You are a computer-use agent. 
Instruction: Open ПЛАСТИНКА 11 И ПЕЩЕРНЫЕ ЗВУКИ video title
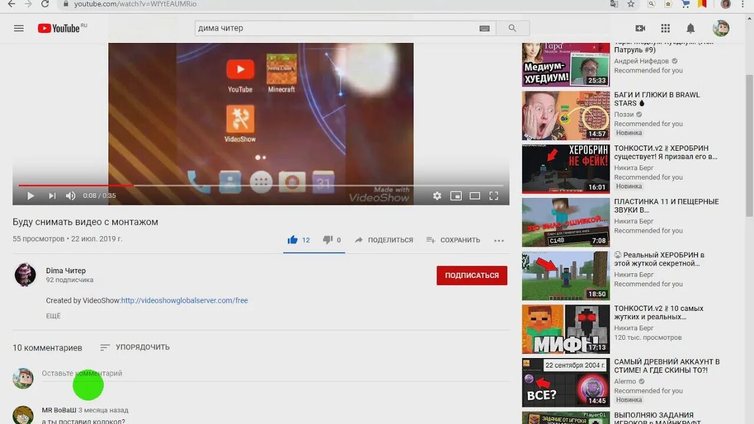pyautogui.click(x=666, y=206)
